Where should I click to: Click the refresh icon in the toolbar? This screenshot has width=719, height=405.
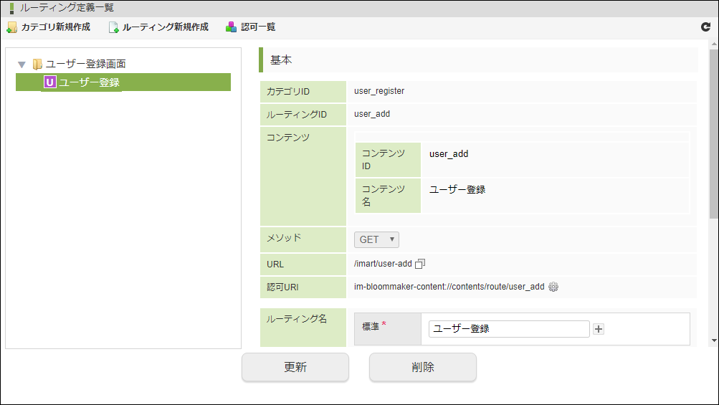coord(705,27)
